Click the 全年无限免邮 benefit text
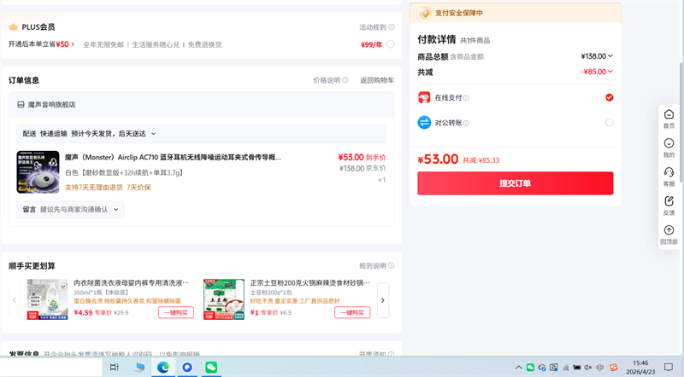Image resolution: width=684 pixels, height=377 pixels. [x=103, y=44]
